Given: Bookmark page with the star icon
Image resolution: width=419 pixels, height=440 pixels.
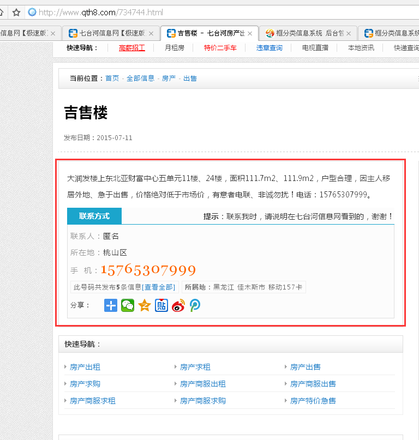Looking at the screenshot, I should click(x=16, y=12).
